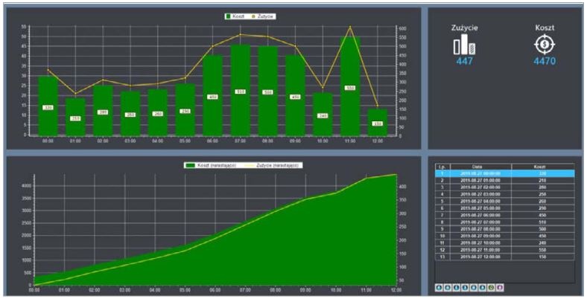Viewport: 587px width, 299px height.
Task: Select table row 2019-08-27 07:00:00
Action: click(504, 222)
